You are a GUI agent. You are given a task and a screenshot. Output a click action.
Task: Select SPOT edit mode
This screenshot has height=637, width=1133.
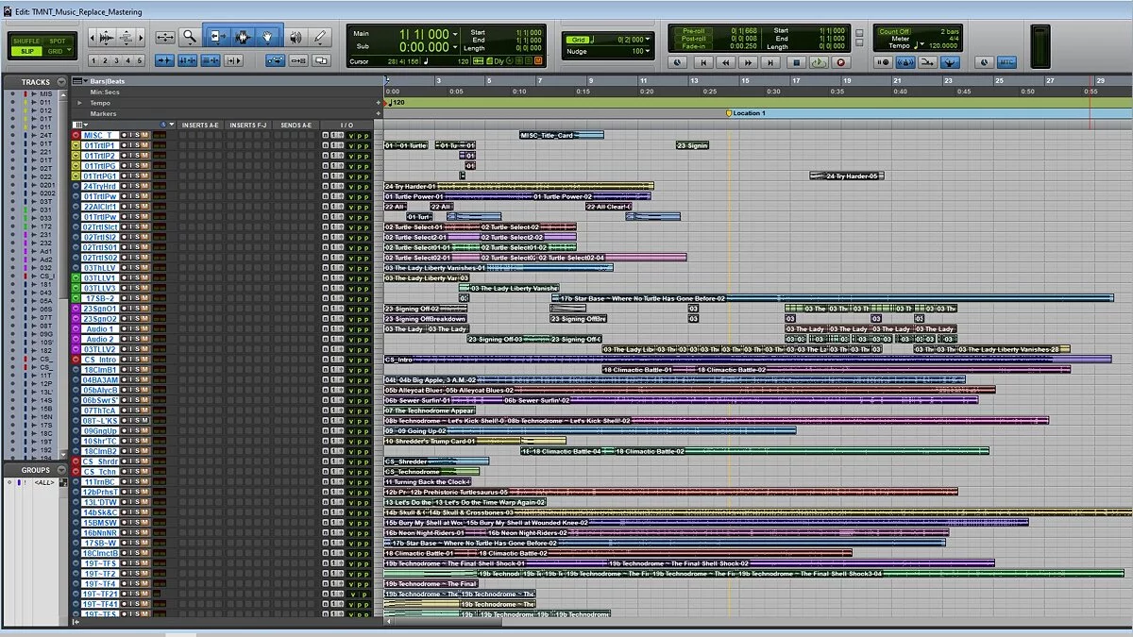[58, 42]
